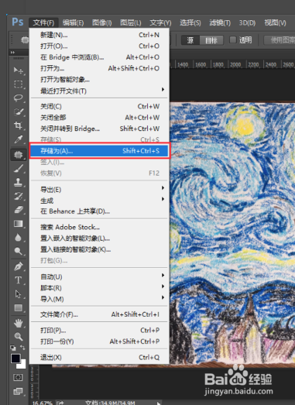Click the Photoshop Ps logo
This screenshot has width=295, height=405.
(x=18, y=22)
